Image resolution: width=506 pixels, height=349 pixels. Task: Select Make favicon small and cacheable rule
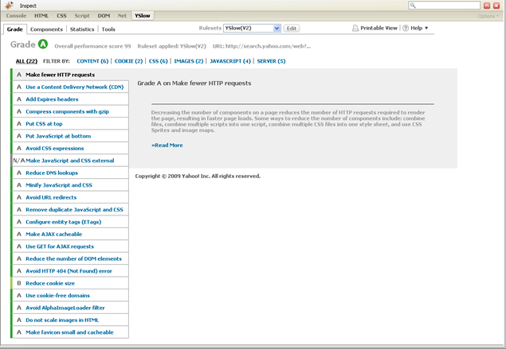[x=70, y=332]
